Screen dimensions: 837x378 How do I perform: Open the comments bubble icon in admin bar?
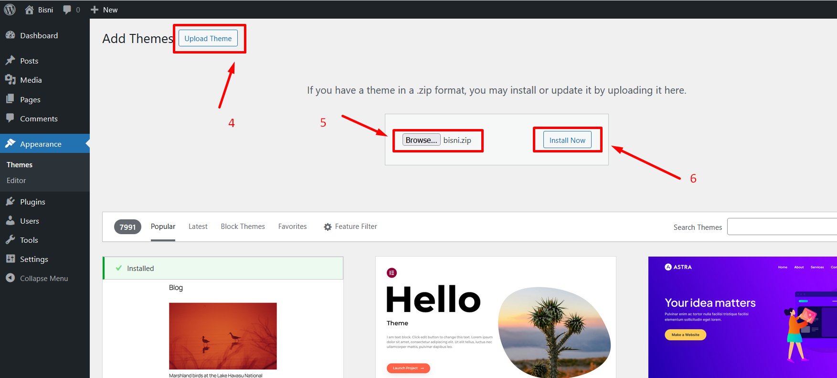[67, 10]
